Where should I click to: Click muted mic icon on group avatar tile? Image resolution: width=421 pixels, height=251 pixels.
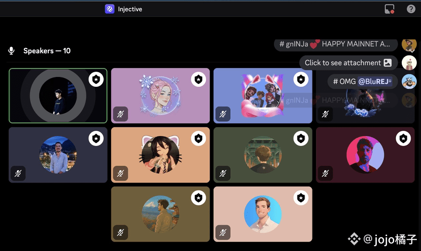(x=223, y=114)
